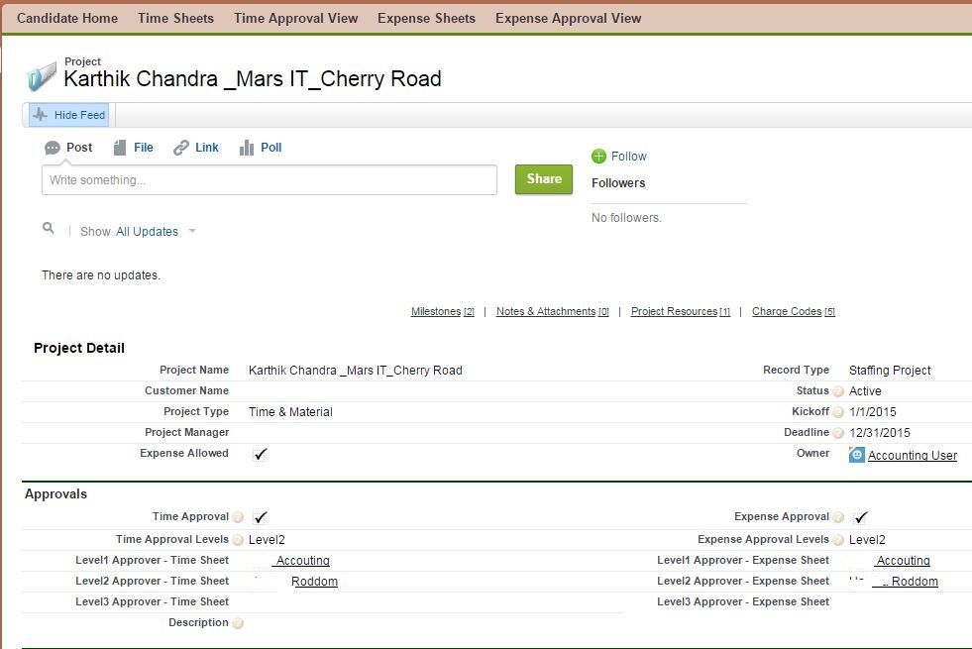The image size is (972, 649).
Task: Open the help tooltip beside Time Approval Levels
Action: point(237,538)
